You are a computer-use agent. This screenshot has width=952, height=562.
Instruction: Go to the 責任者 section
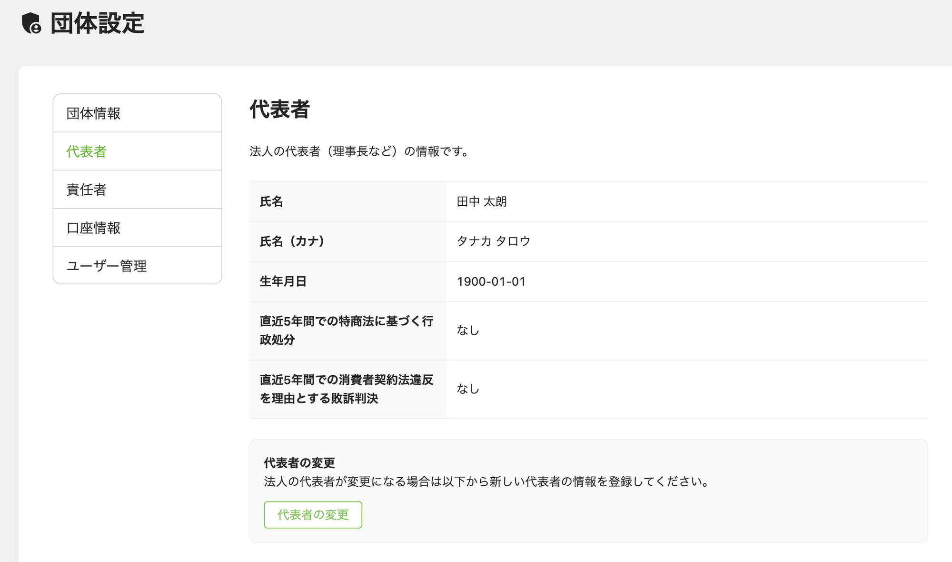[x=138, y=190]
